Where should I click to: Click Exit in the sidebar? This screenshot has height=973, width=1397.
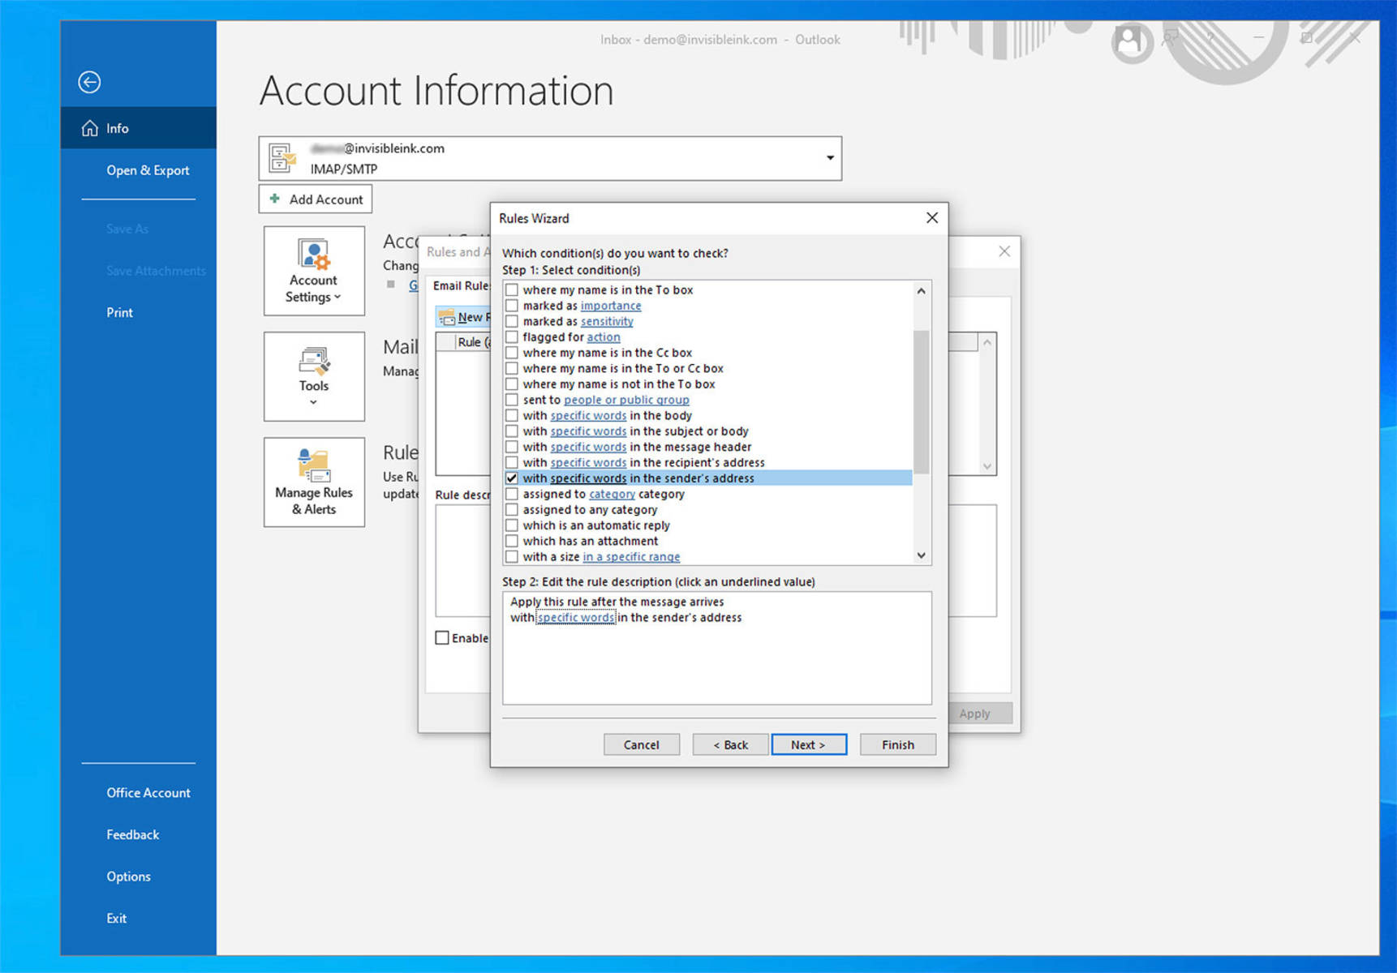pos(116,919)
